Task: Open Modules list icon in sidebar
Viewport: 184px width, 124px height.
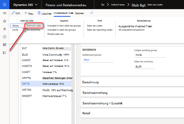Action: (x=5, y=53)
